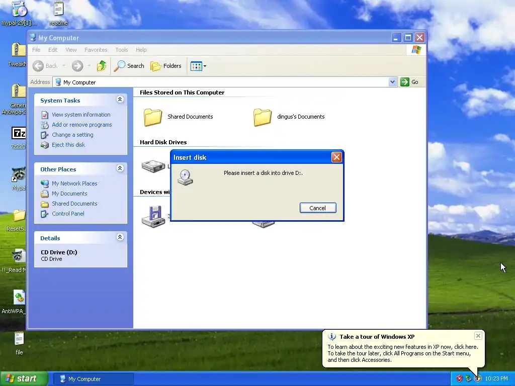This screenshot has height=386, width=515.
Task: Click the Tweak desktop icon
Action: [18, 55]
